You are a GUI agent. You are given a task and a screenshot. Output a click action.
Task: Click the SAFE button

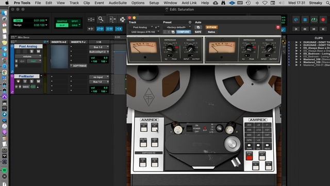(x=198, y=32)
